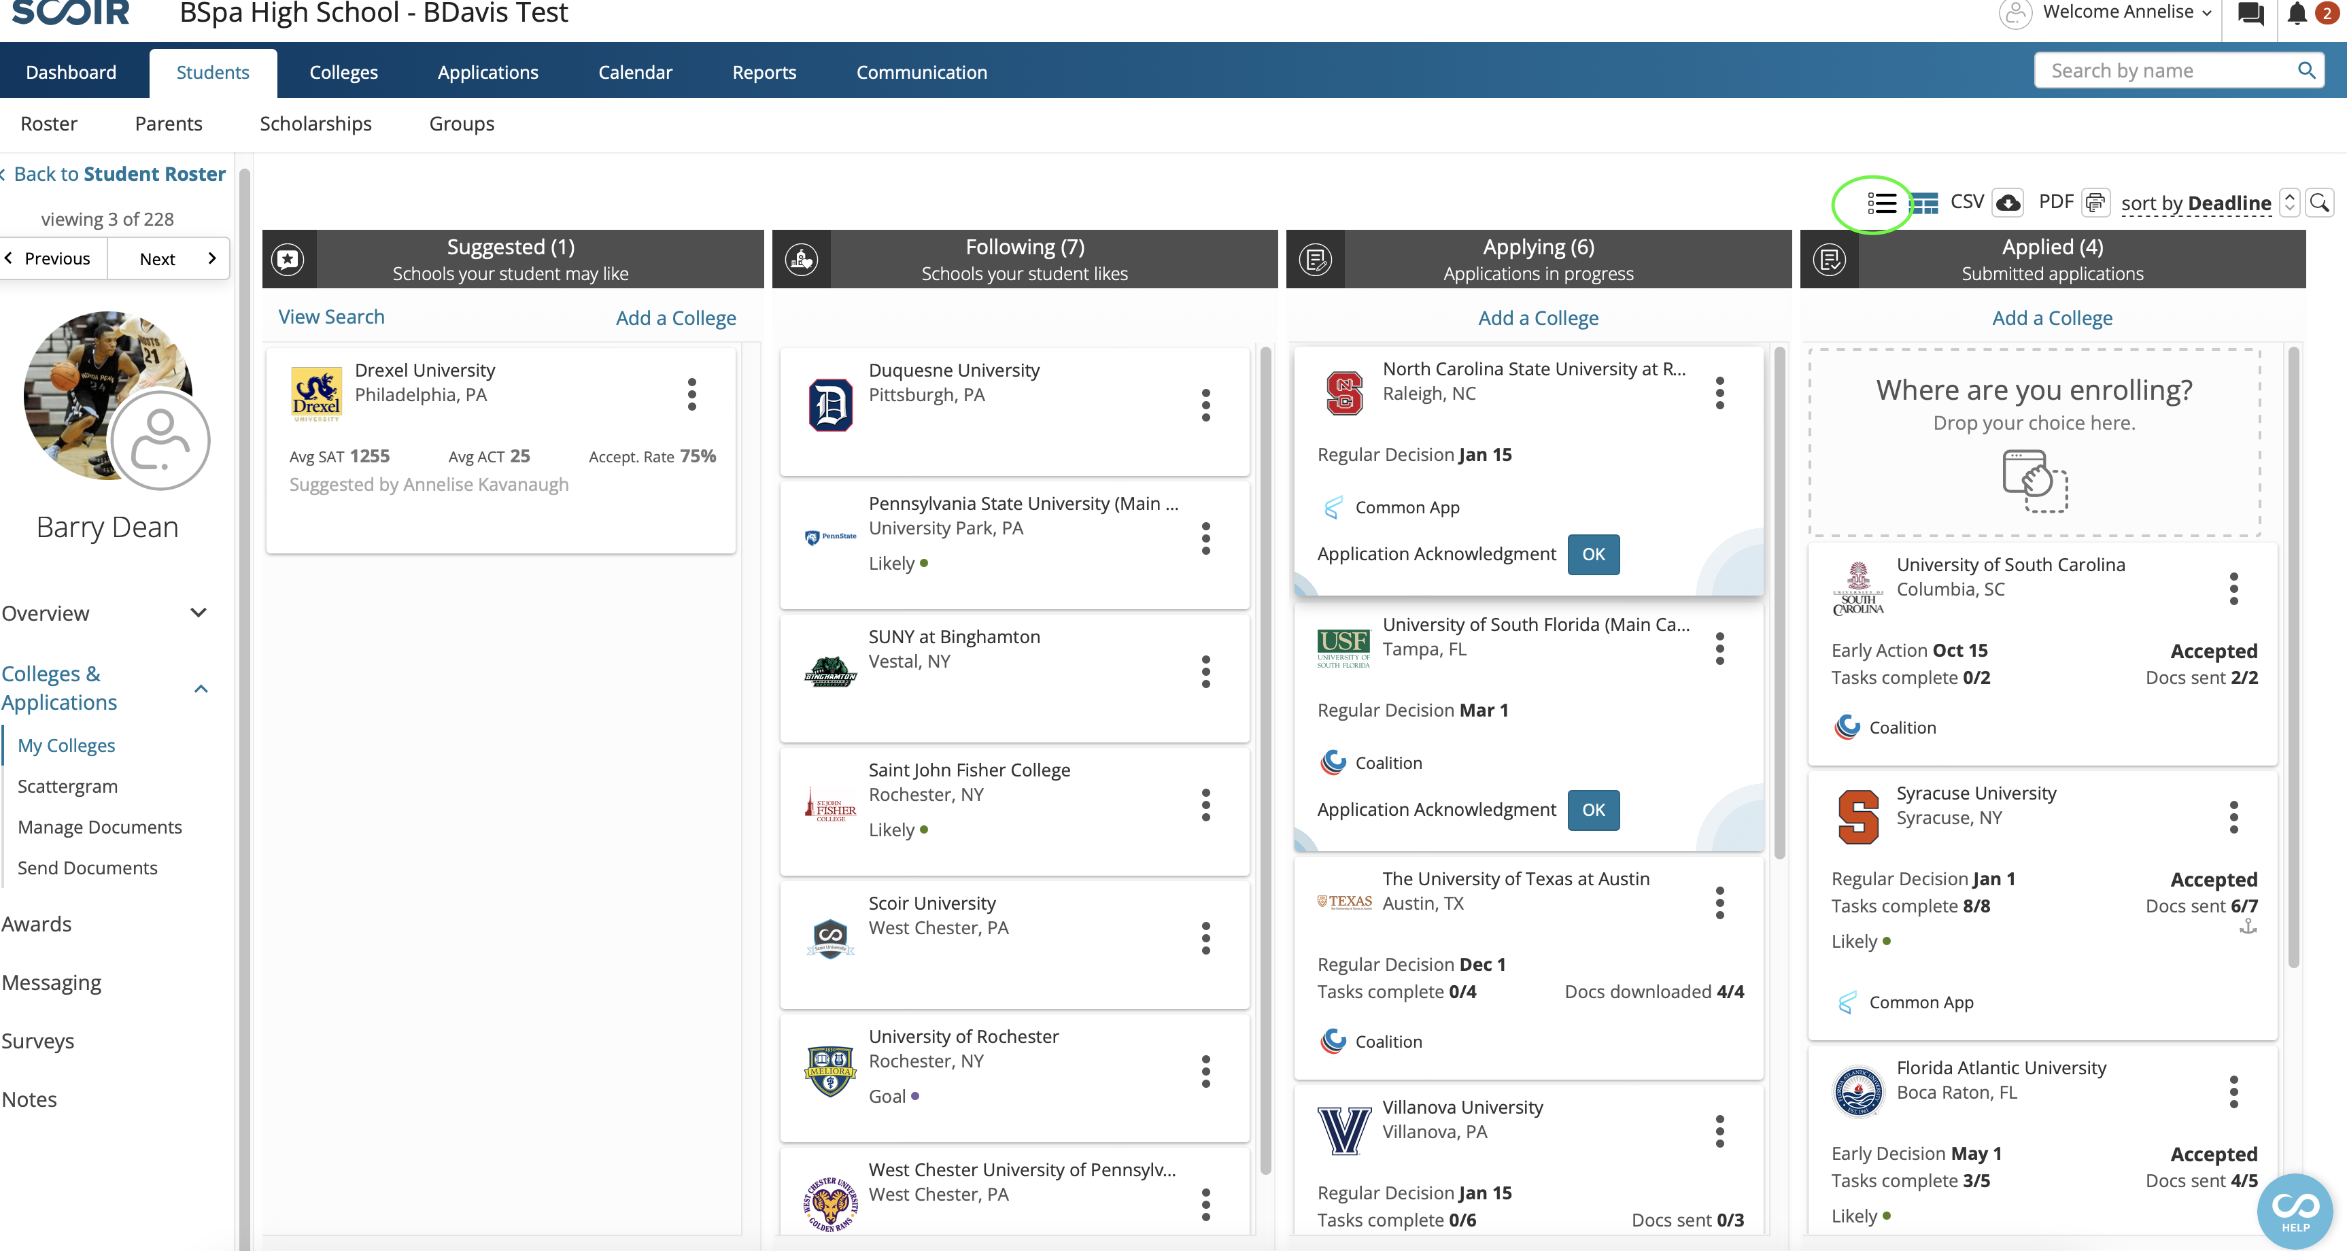Open Communication tab
The image size is (2347, 1251).
[921, 72]
